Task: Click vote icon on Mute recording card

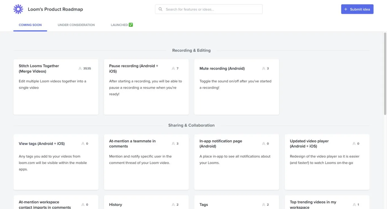Action: [264, 68]
